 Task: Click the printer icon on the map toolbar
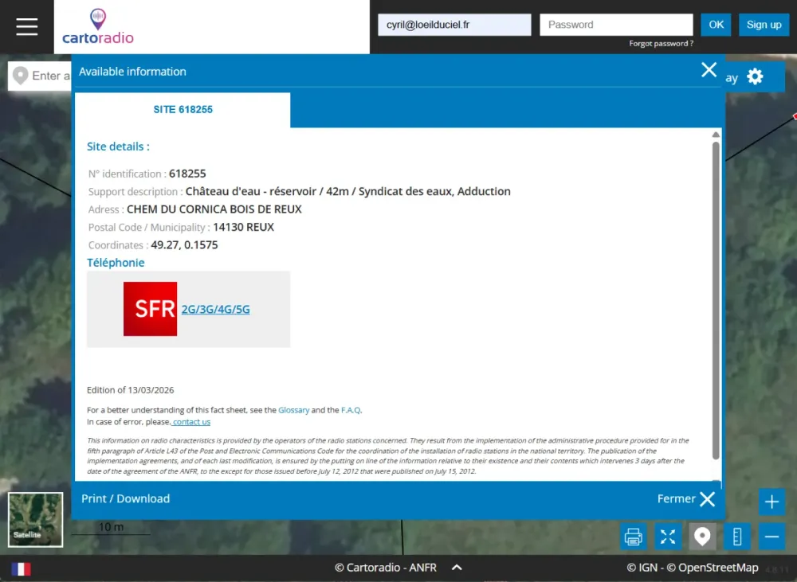point(634,537)
